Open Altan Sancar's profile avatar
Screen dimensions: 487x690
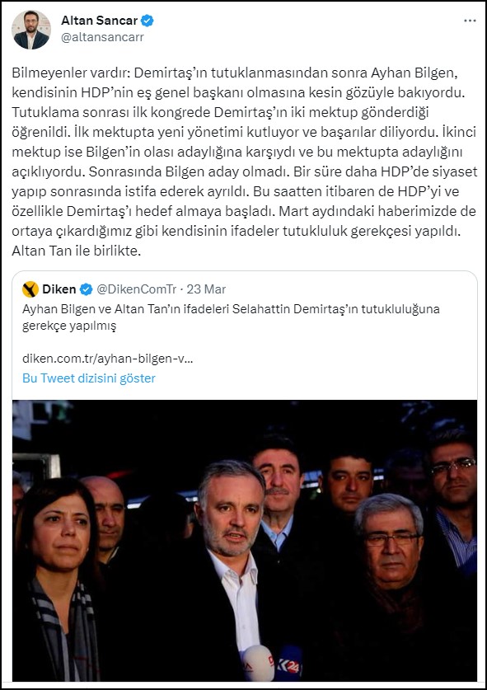(31, 30)
